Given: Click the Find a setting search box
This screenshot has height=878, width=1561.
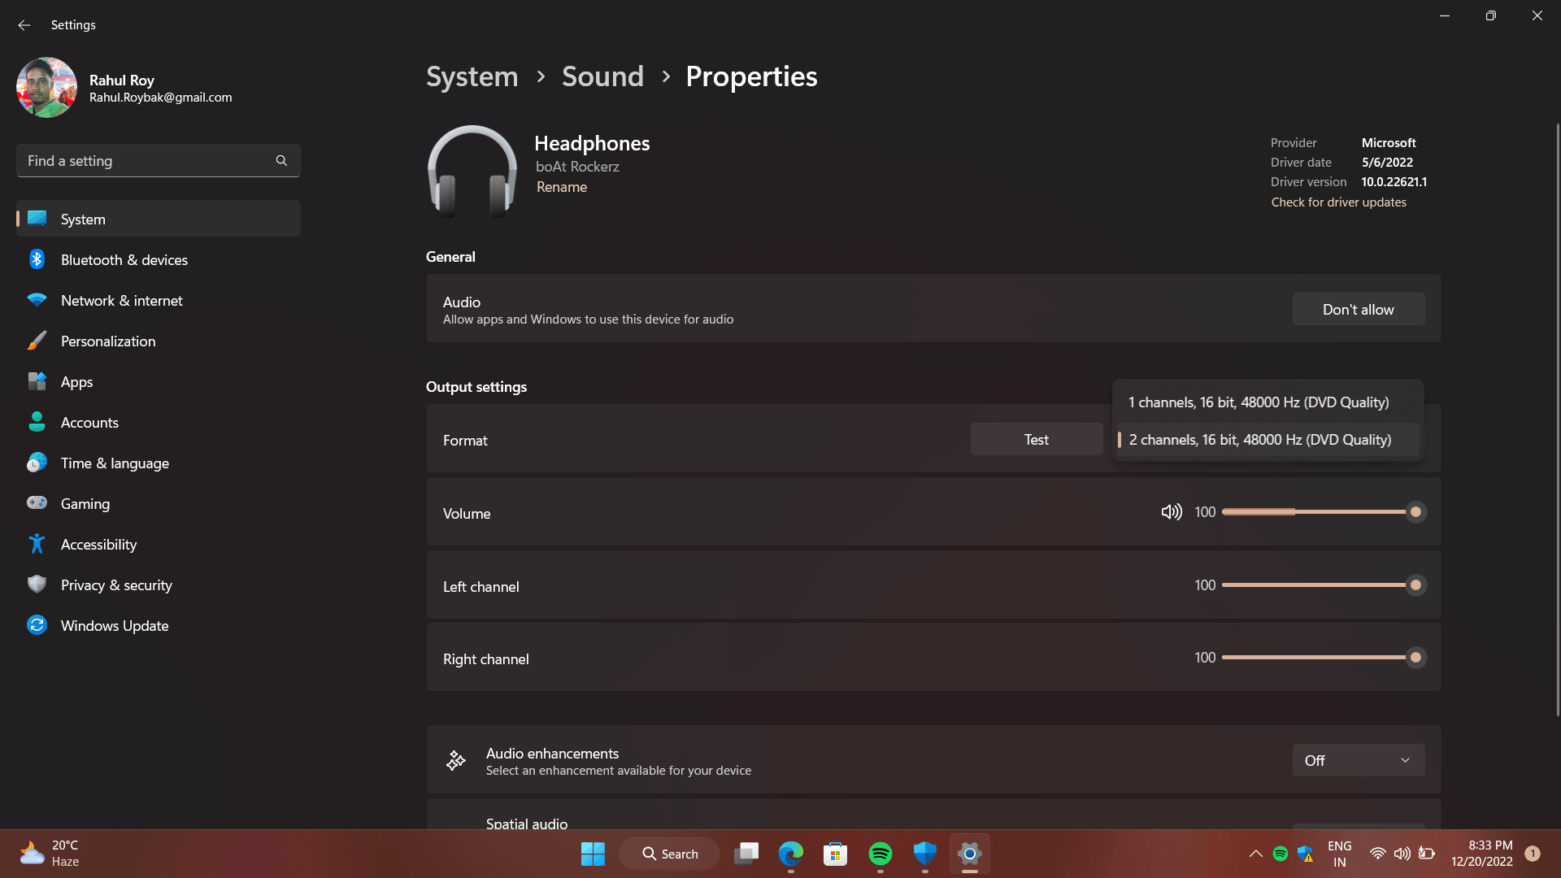Looking at the screenshot, I should pos(159,161).
